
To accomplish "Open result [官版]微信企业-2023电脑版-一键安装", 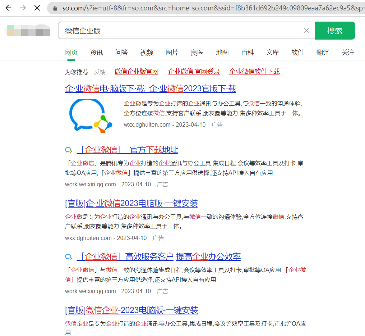I will point(131,310).
